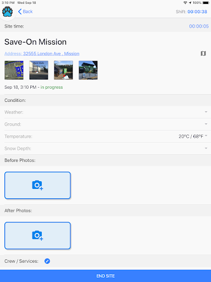Tap the END SITE button

(x=105, y=276)
